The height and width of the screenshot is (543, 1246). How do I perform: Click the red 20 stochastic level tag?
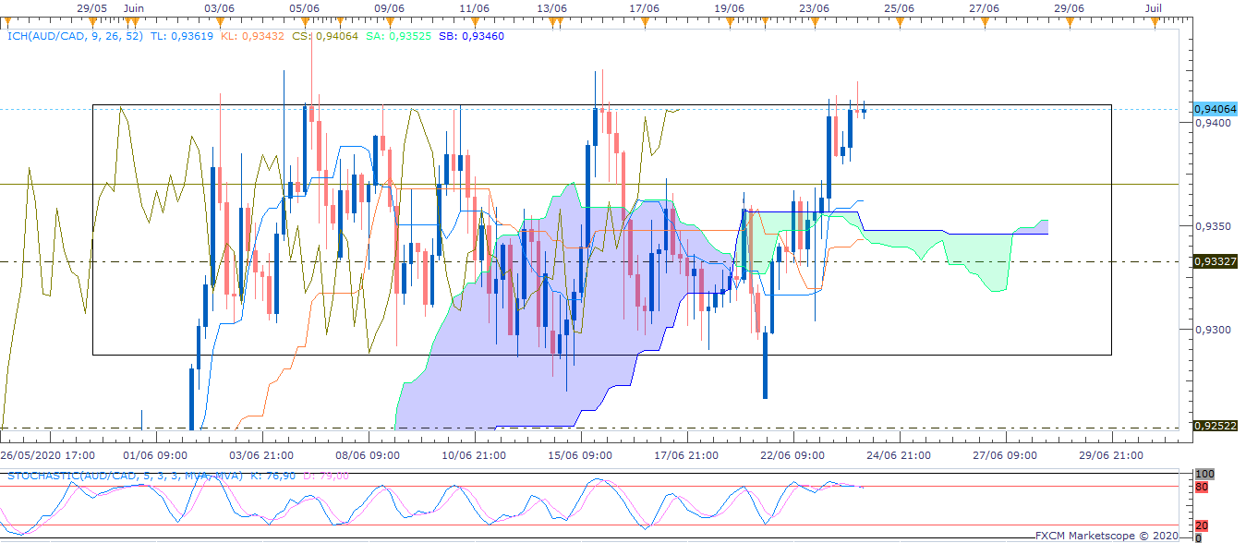pyautogui.click(x=1202, y=525)
